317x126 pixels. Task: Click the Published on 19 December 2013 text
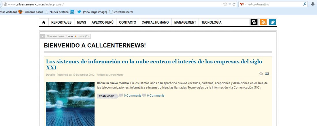pyautogui.click(x=76, y=75)
